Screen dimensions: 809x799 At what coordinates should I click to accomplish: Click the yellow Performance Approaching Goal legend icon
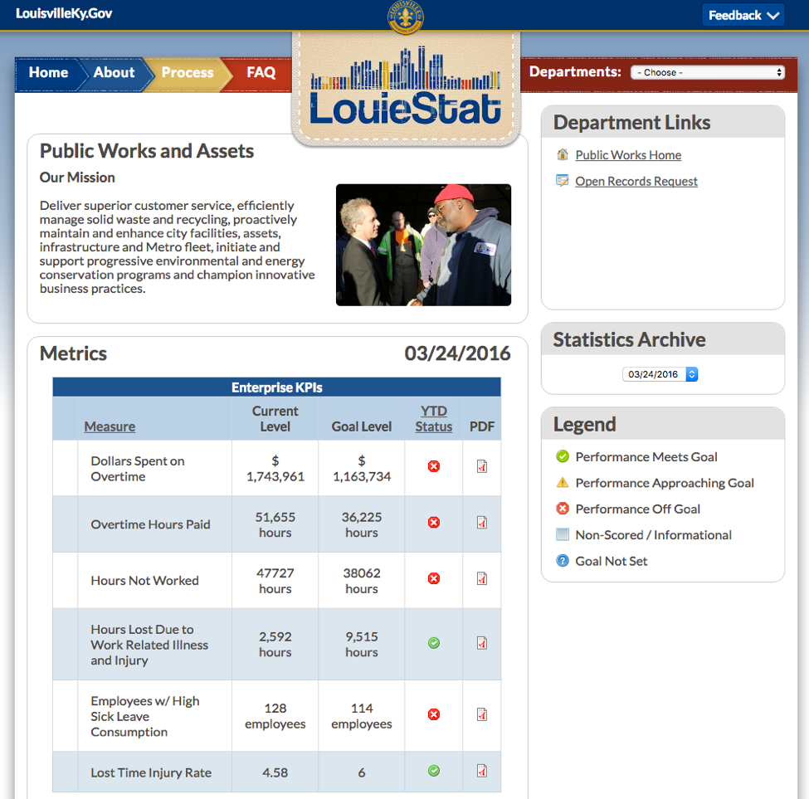pyautogui.click(x=563, y=482)
